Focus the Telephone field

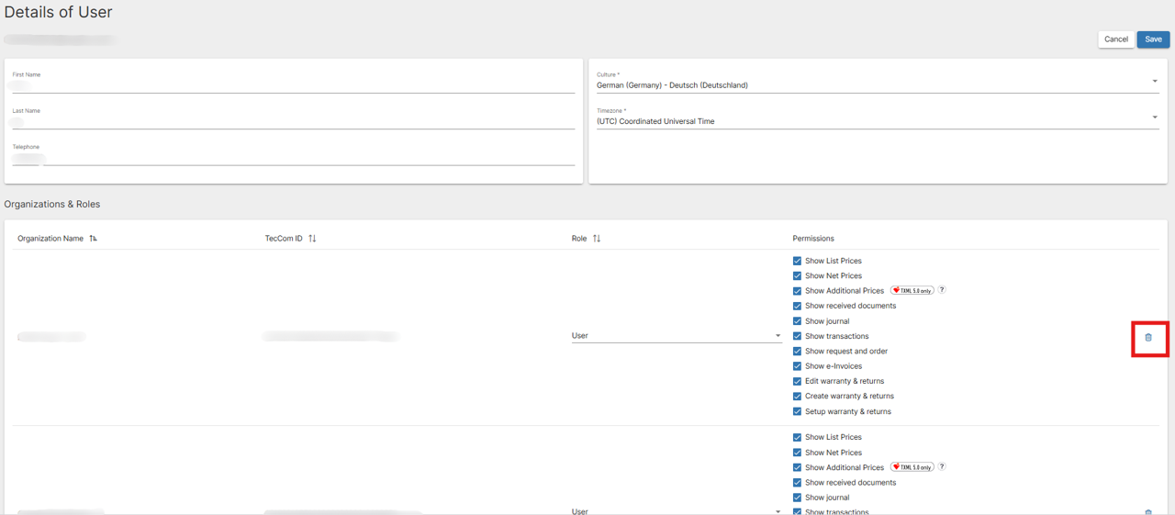point(294,158)
